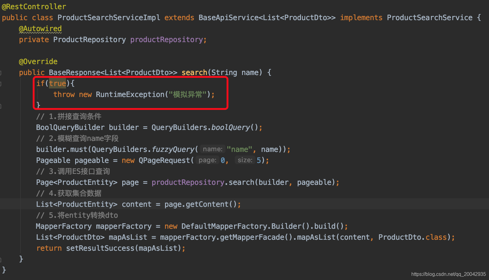Click page.getContent() call
Image resolution: width=489 pixels, height=280 pixels.
pyautogui.click(x=200, y=204)
